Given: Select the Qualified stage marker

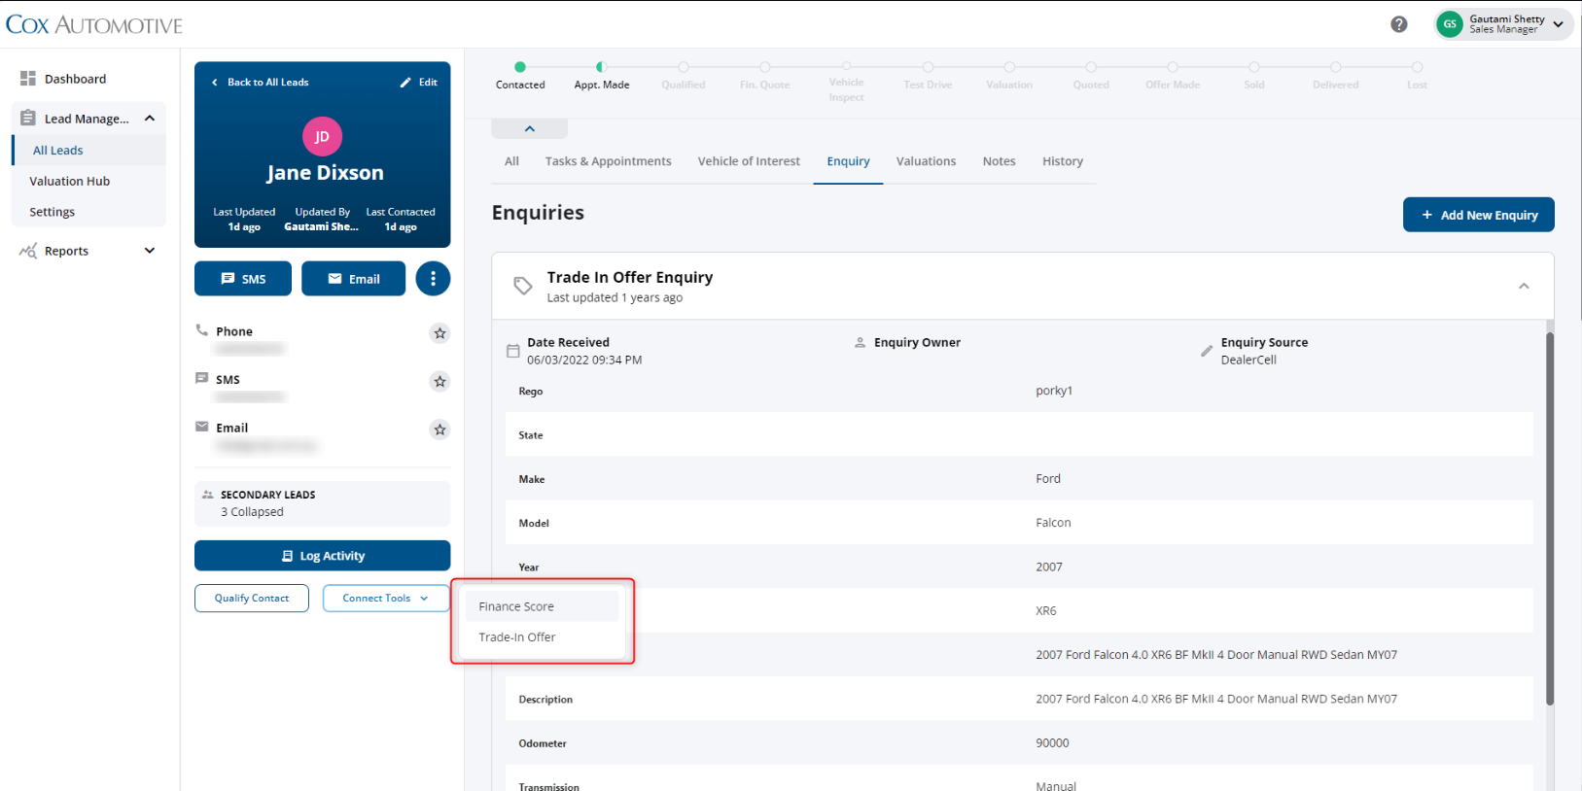Looking at the screenshot, I should coord(684,67).
